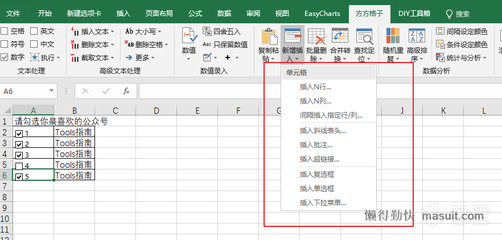The width and height of the screenshot is (502, 240).
Task: Click the 更多 arrow icon
Action: click(129, 57)
